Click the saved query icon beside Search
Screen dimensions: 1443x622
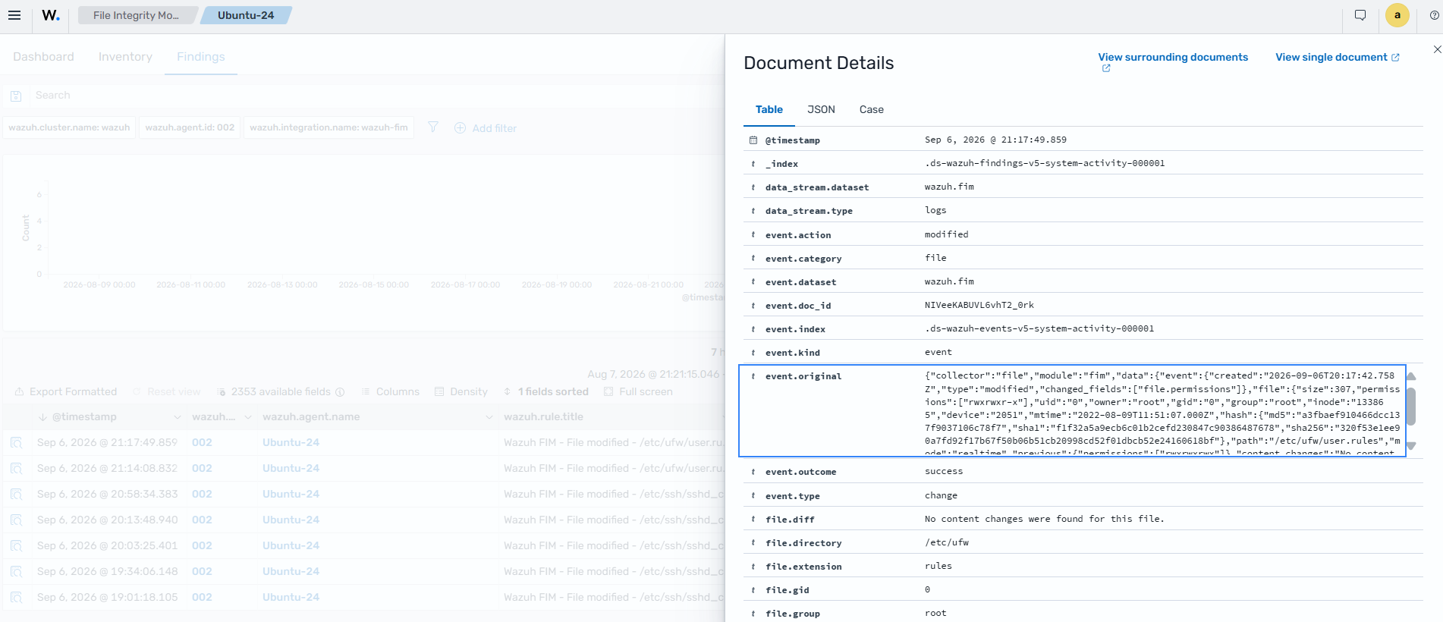point(16,96)
